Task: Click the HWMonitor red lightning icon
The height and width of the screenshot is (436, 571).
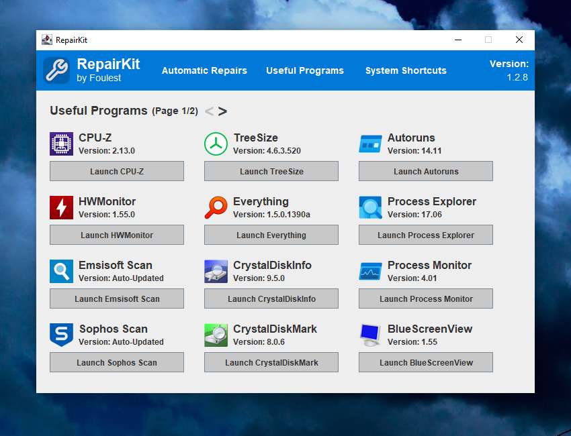Action: [x=61, y=207]
